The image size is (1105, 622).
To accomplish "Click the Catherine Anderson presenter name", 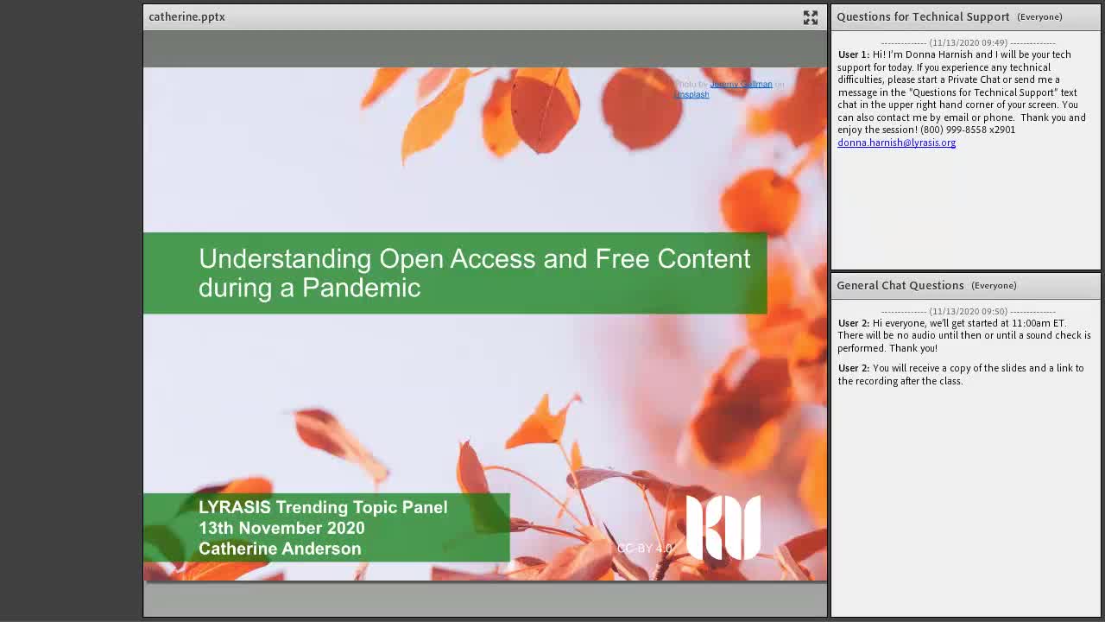I will coord(280,549).
